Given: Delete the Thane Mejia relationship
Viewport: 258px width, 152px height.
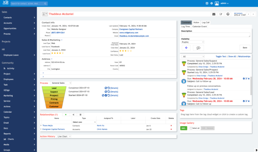Looking at the screenshot, I should point(171,125).
